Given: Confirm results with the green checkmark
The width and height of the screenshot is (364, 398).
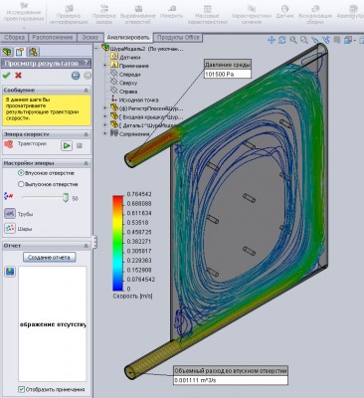Looking at the screenshot, I should coord(6,76).
